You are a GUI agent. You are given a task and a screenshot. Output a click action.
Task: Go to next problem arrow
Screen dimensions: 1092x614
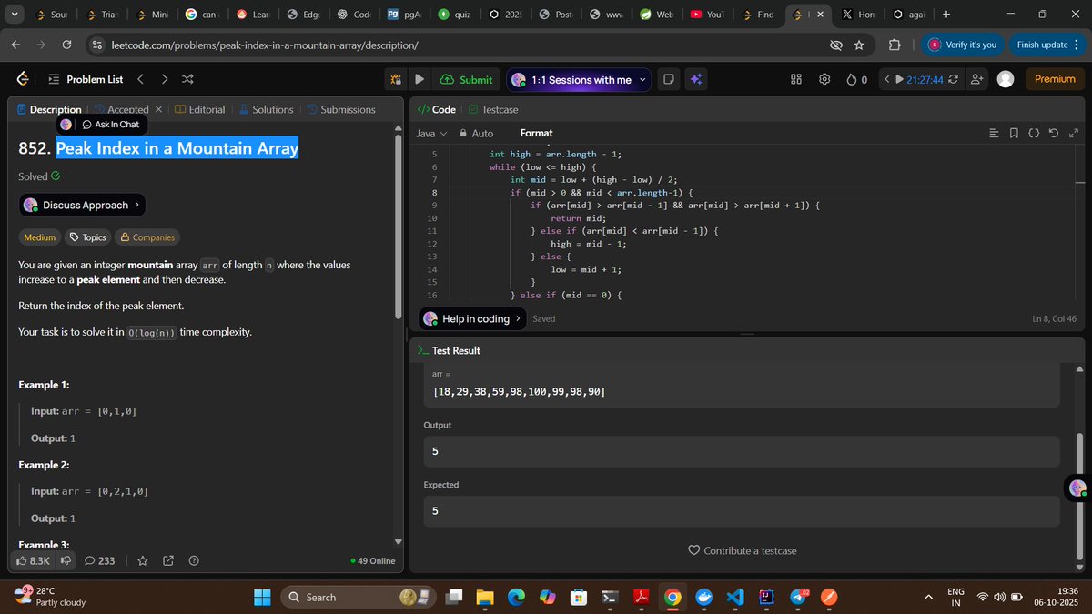[164, 79]
